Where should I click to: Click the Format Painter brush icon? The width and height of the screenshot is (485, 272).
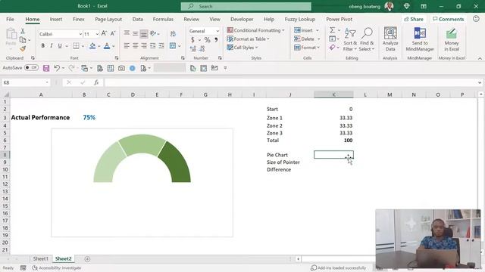23,48
